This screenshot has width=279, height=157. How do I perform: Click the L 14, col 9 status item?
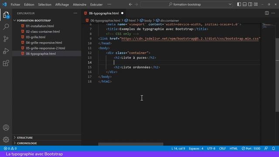click(178, 148)
